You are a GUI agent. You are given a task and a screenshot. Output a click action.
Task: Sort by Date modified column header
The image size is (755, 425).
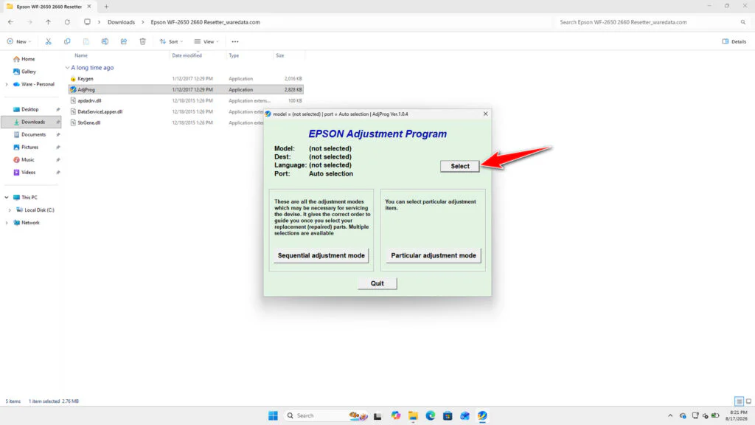point(187,55)
